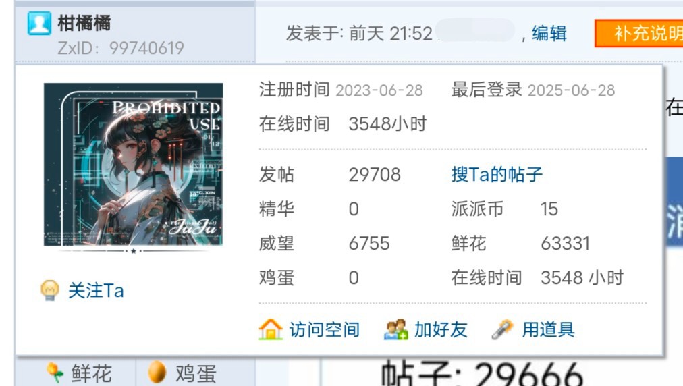Click the wand icon beside 用道具

click(502, 329)
